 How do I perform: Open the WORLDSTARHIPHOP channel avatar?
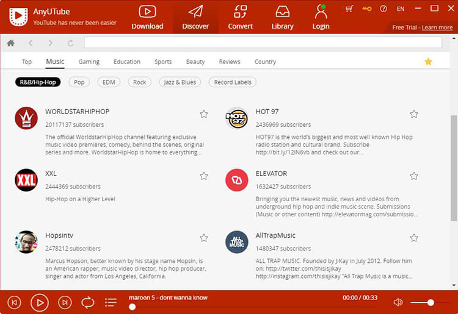pos(26,118)
